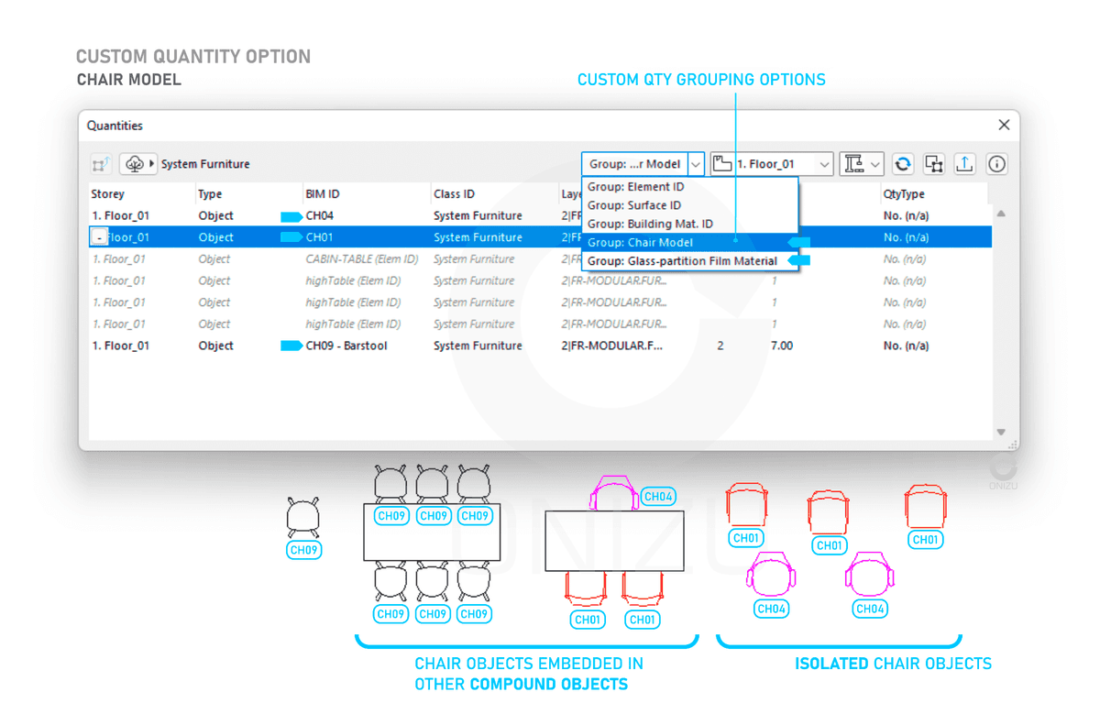Image resolution: width=1100 pixels, height=714 pixels.
Task: Expand the System Furniture breadcrumb arrow
Action: point(149,163)
